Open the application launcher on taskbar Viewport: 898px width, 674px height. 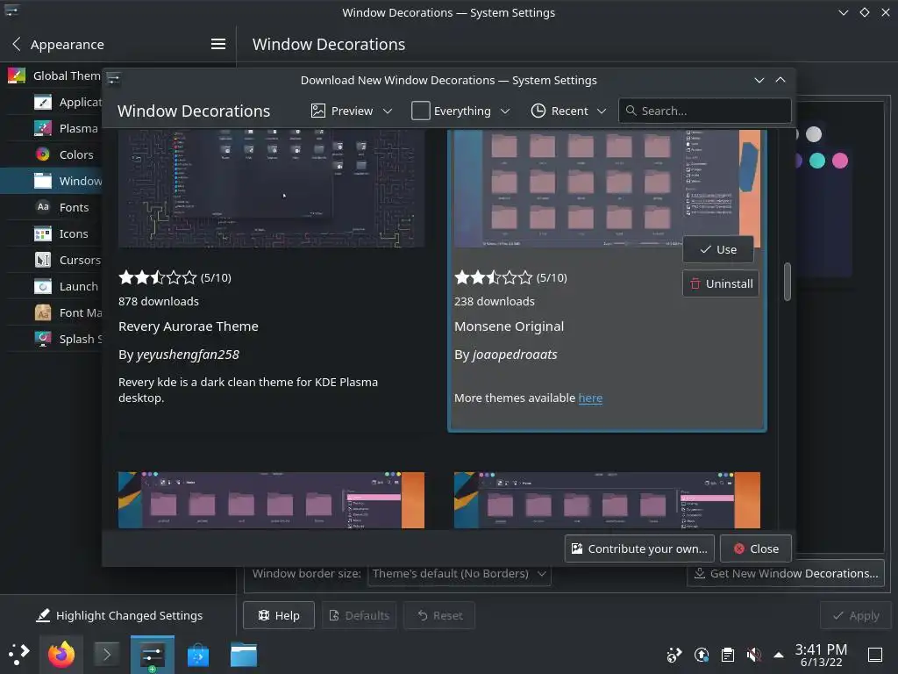pyautogui.click(x=19, y=655)
